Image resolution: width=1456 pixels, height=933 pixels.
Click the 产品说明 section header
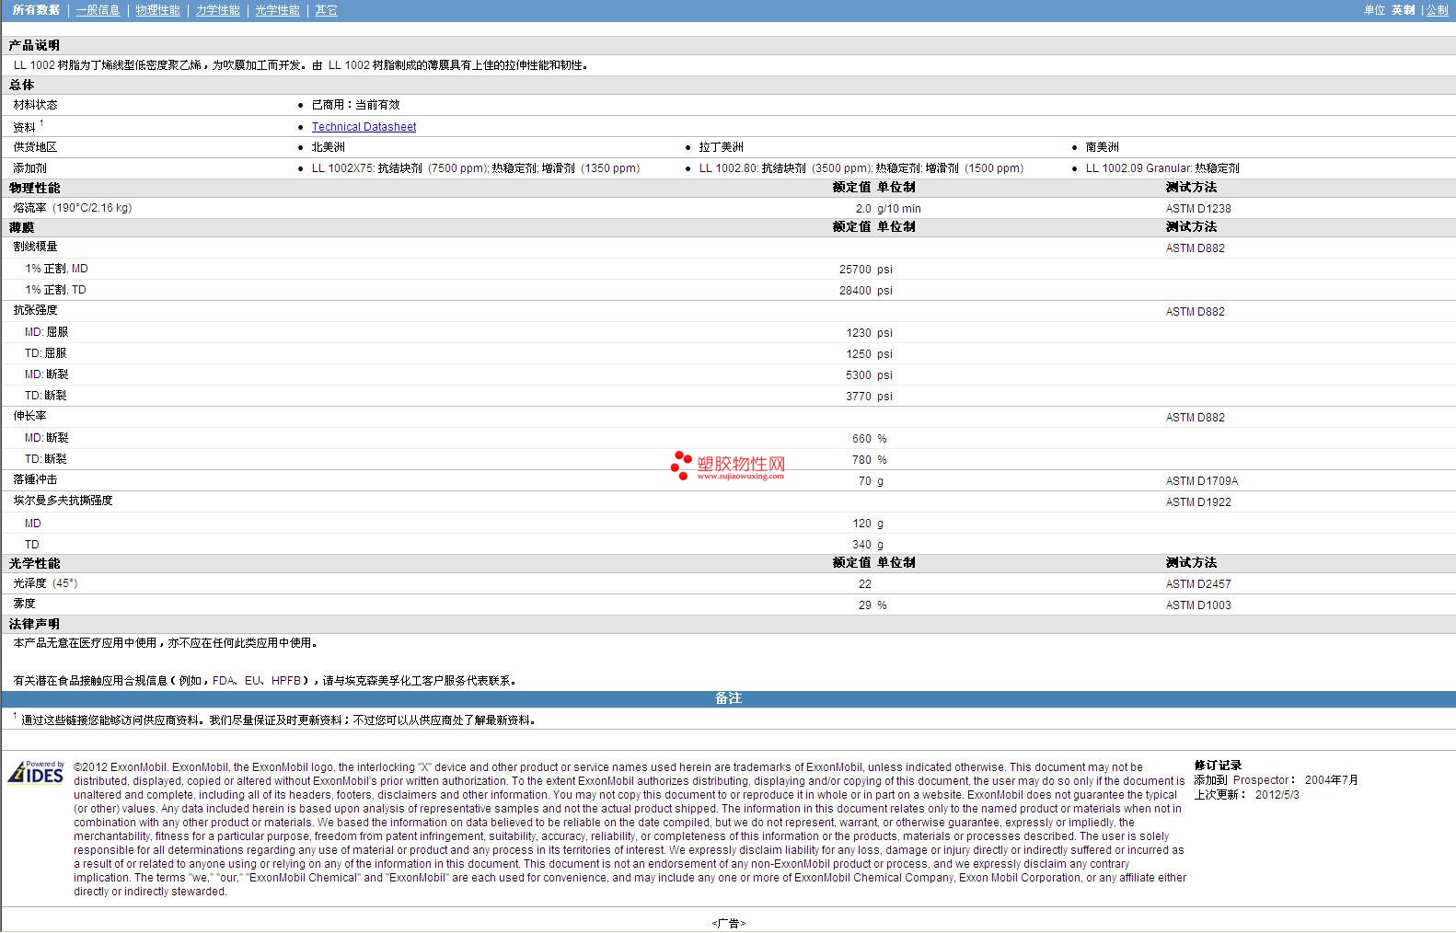tap(34, 45)
